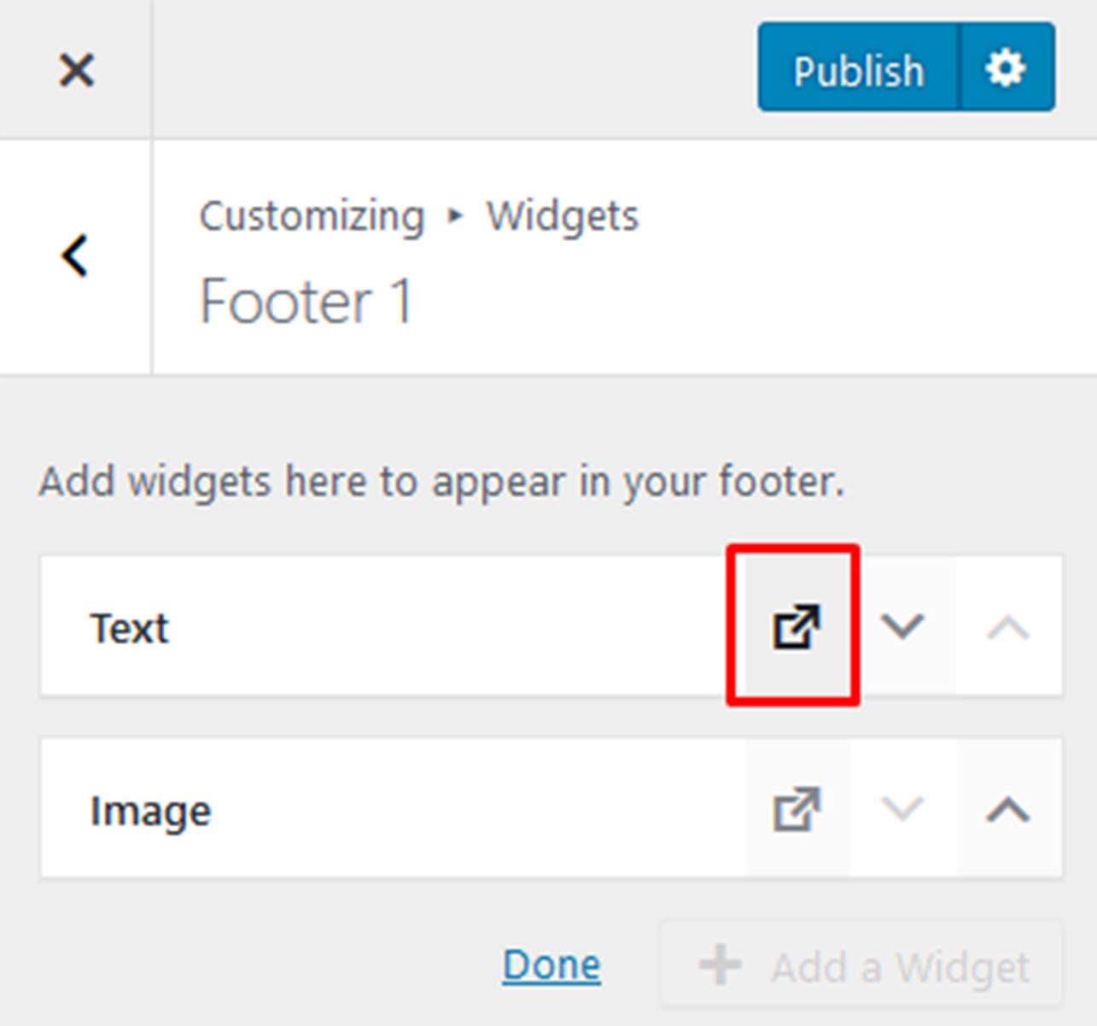Click the plus icon in Add a Widget

(720, 966)
